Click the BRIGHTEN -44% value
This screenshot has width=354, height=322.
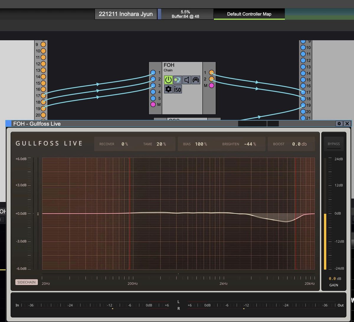pyautogui.click(x=250, y=144)
